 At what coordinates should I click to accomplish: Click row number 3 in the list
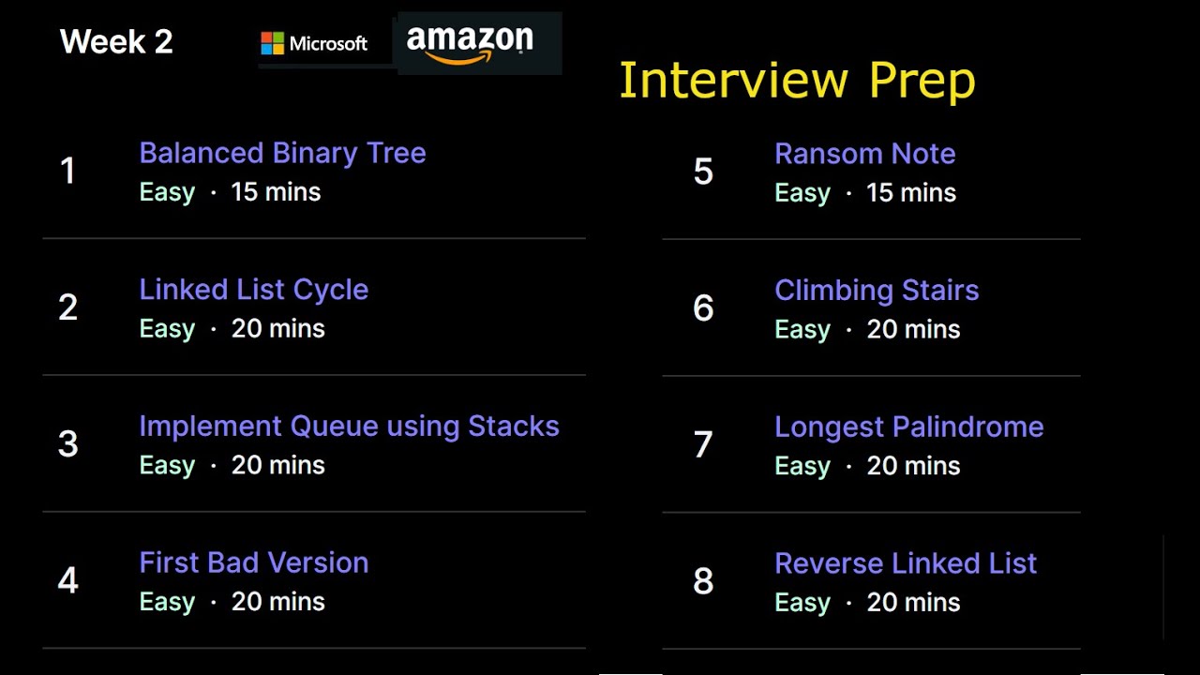(x=67, y=444)
